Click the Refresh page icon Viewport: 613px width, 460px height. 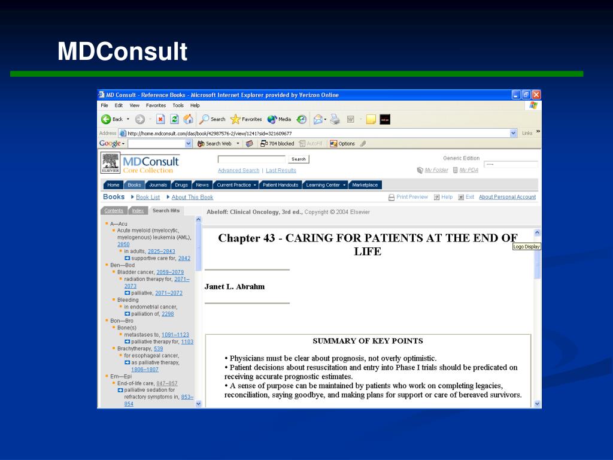click(174, 119)
